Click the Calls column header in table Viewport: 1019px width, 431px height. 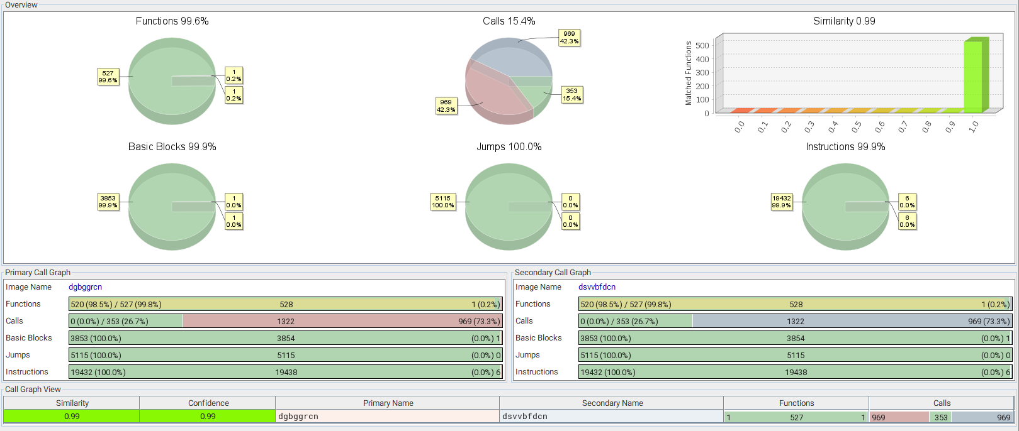coord(942,403)
